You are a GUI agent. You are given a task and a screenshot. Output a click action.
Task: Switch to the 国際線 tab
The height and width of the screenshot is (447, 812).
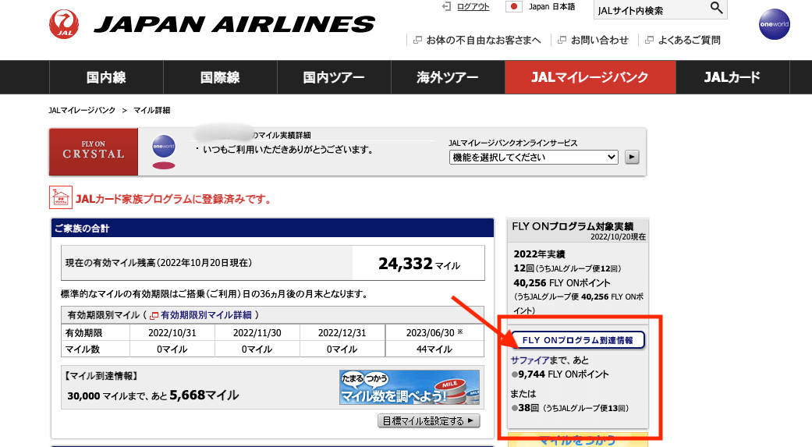220,77
